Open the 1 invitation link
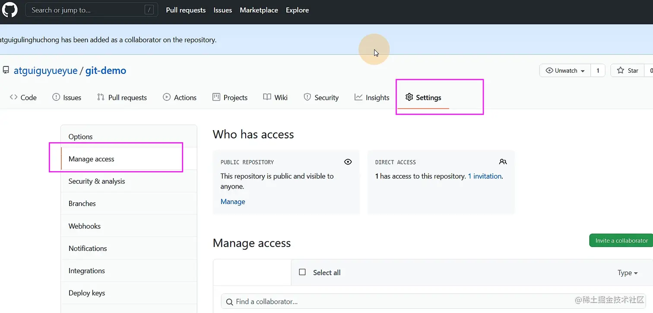653x313 pixels. (485, 176)
